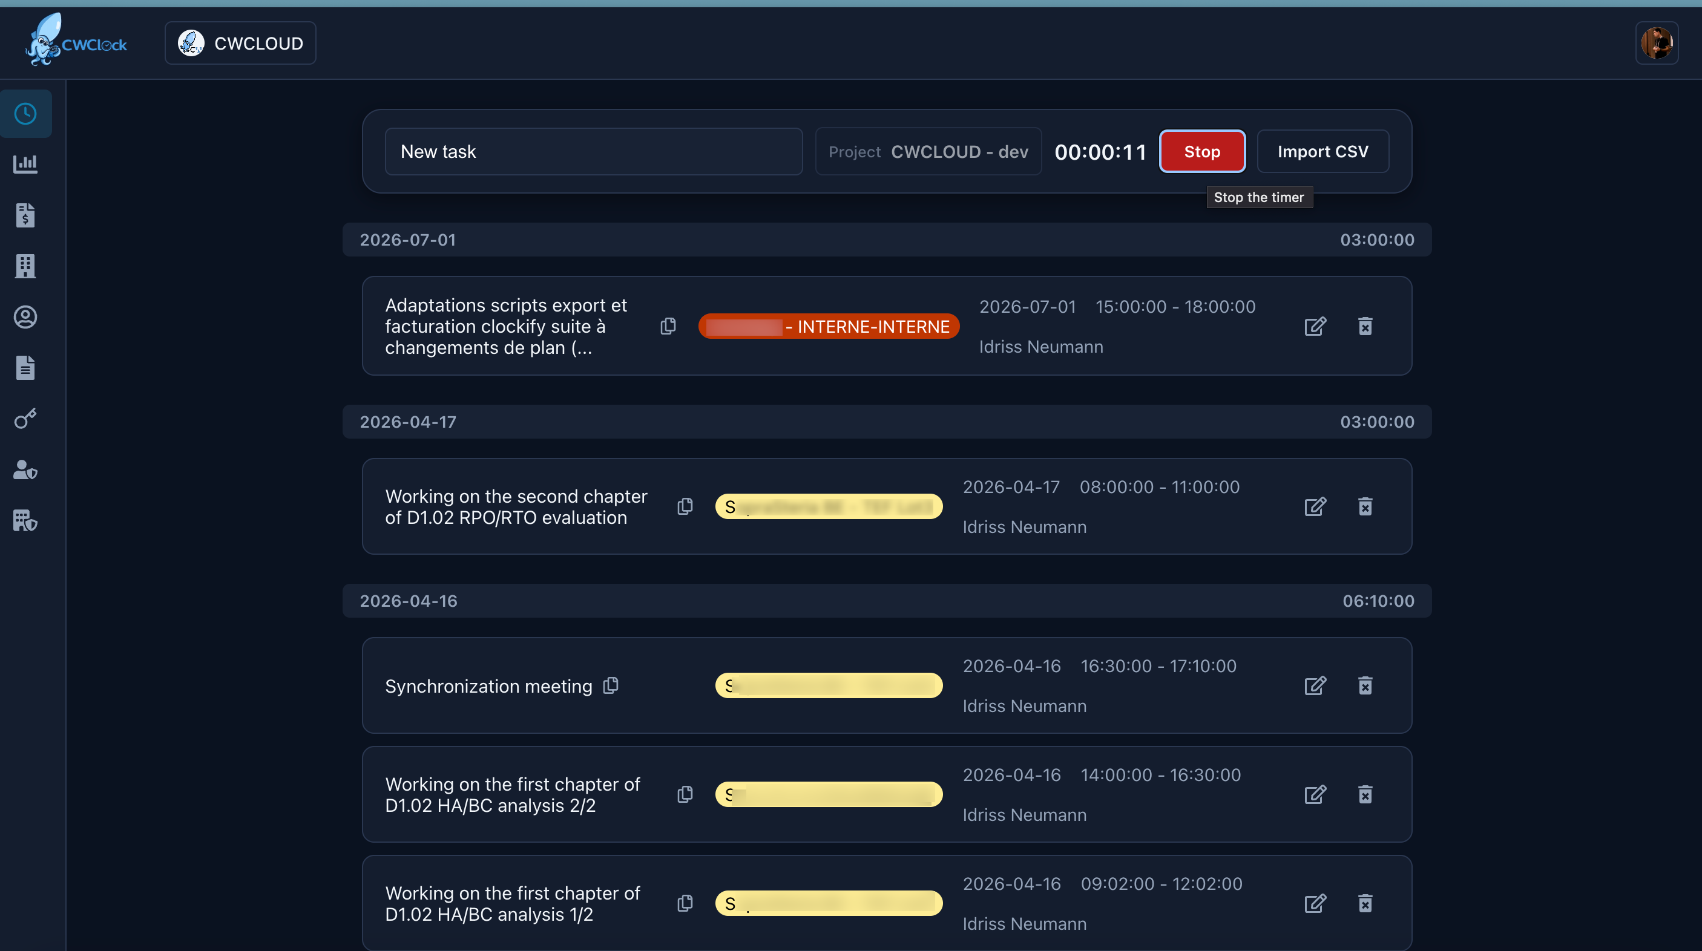Open the building organizations icon in sidebar
The height and width of the screenshot is (951, 1702).
[25, 266]
